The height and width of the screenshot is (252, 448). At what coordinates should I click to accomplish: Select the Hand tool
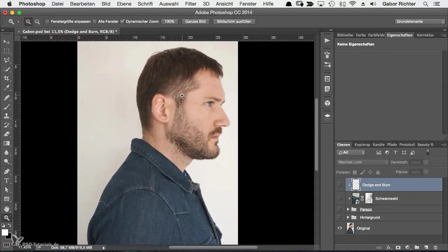7,209
